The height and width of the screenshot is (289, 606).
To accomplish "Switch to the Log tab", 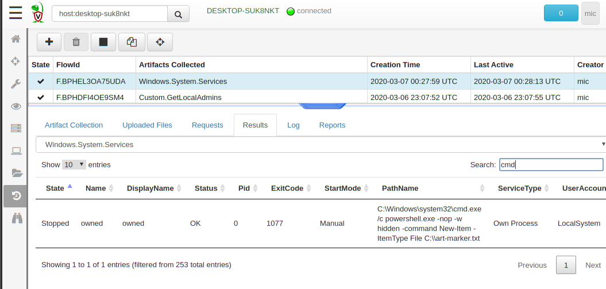I will point(293,125).
